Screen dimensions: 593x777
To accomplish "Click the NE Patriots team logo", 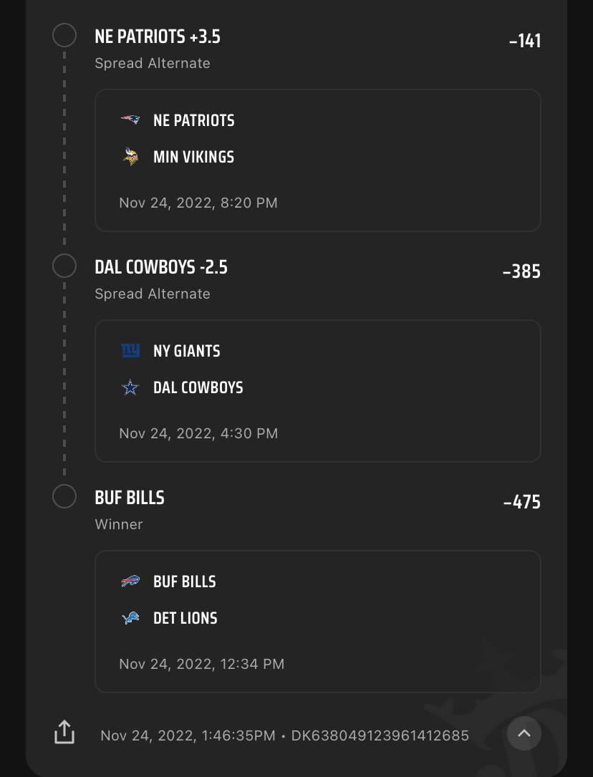I will (x=131, y=120).
